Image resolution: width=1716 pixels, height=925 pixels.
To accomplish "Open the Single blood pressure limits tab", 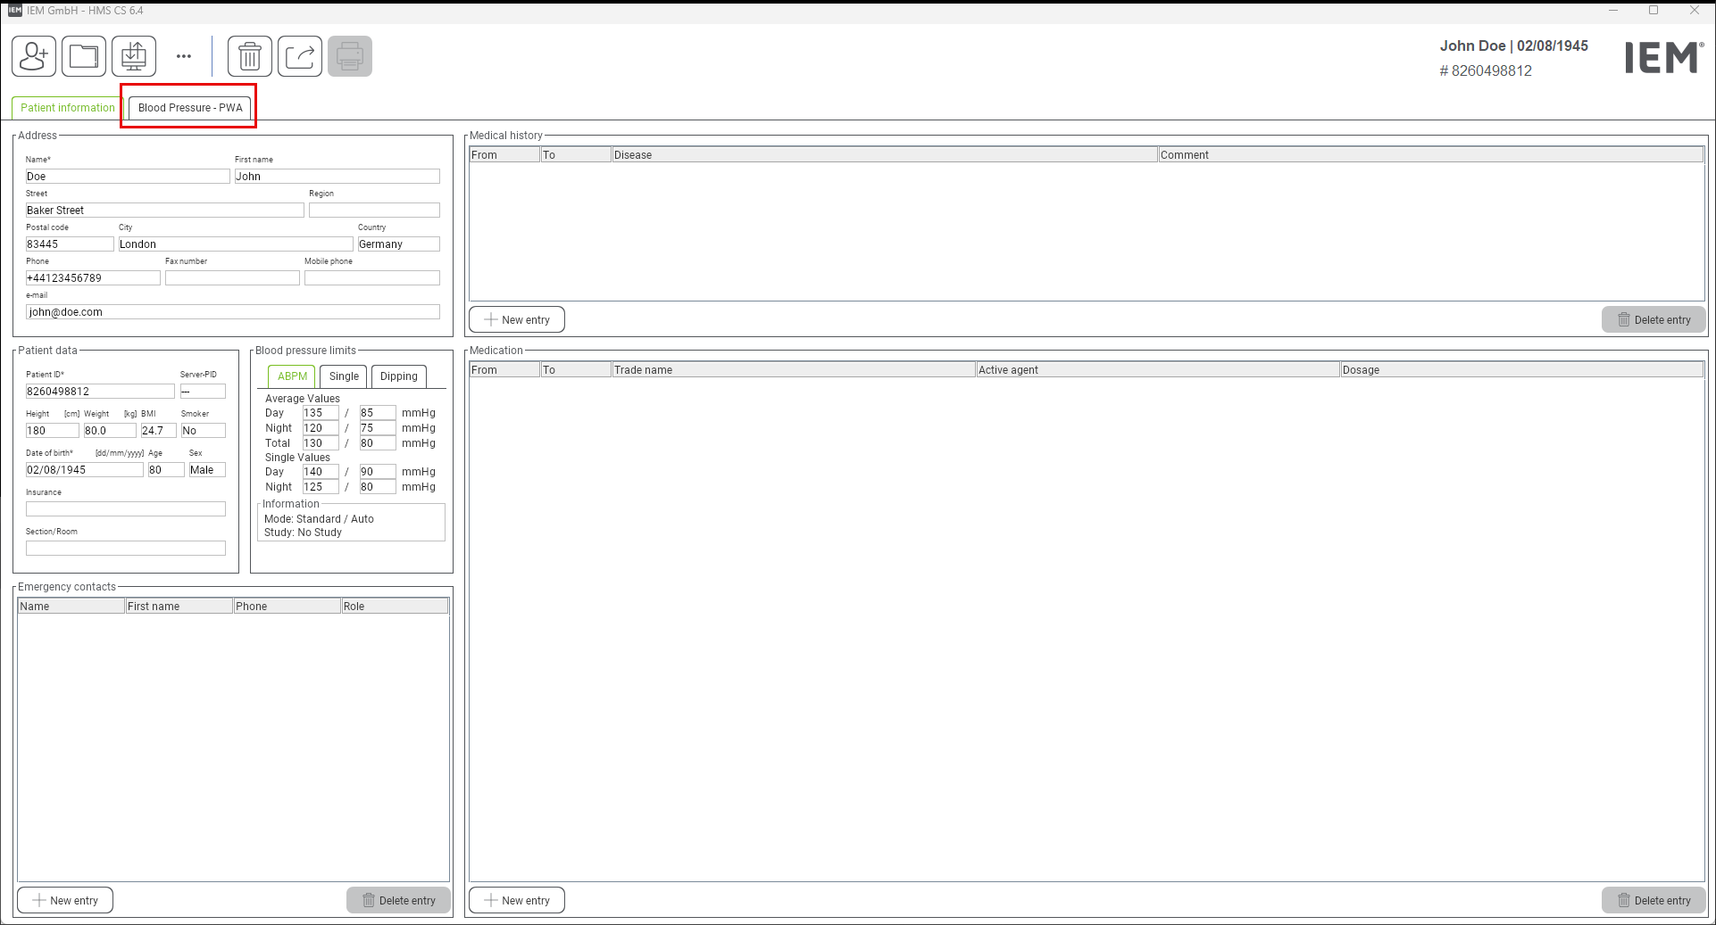I will pos(344,376).
